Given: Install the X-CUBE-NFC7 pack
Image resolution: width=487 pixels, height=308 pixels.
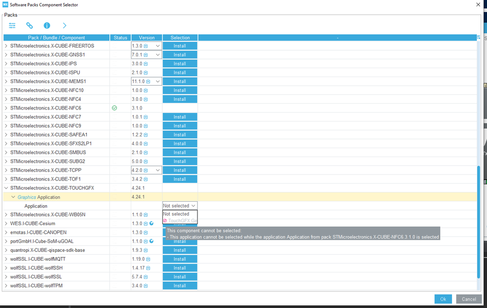Looking at the screenshot, I should pyautogui.click(x=180, y=117).
